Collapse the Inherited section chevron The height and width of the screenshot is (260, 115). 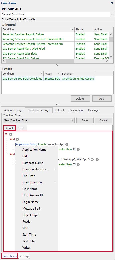57,65
